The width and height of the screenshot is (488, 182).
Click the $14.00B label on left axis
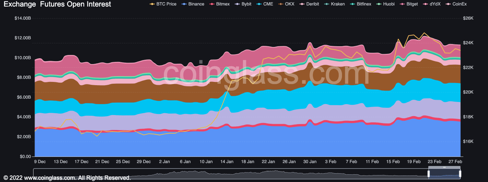pos(23,18)
